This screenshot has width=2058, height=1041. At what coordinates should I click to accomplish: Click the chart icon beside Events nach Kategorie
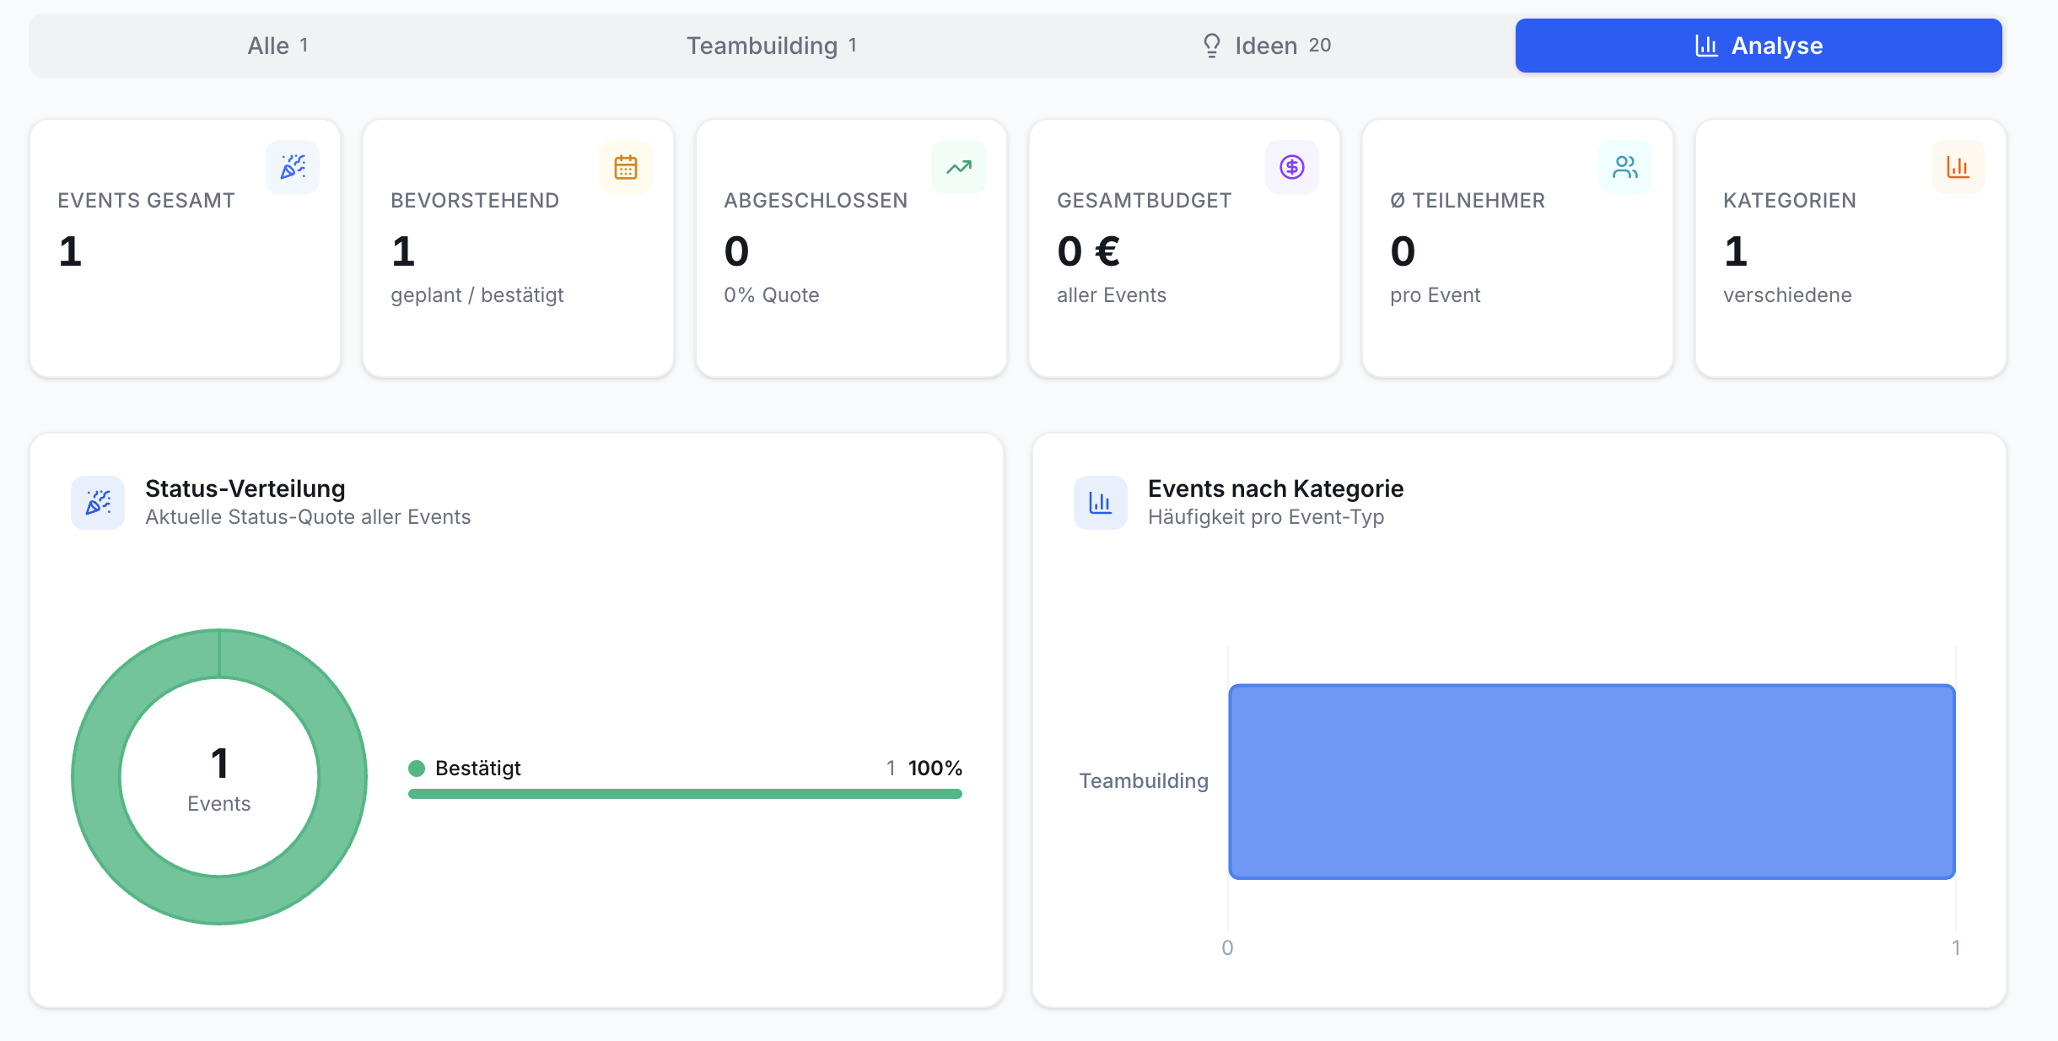pyautogui.click(x=1101, y=503)
